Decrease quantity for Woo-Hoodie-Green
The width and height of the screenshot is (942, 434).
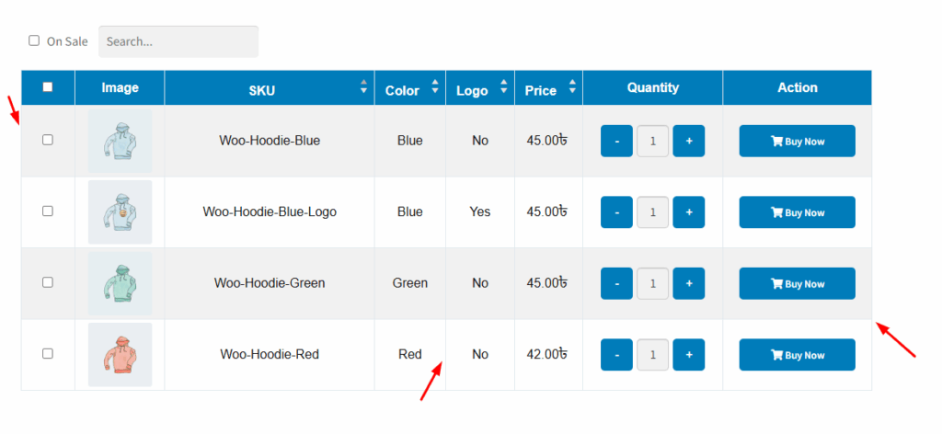pos(616,283)
